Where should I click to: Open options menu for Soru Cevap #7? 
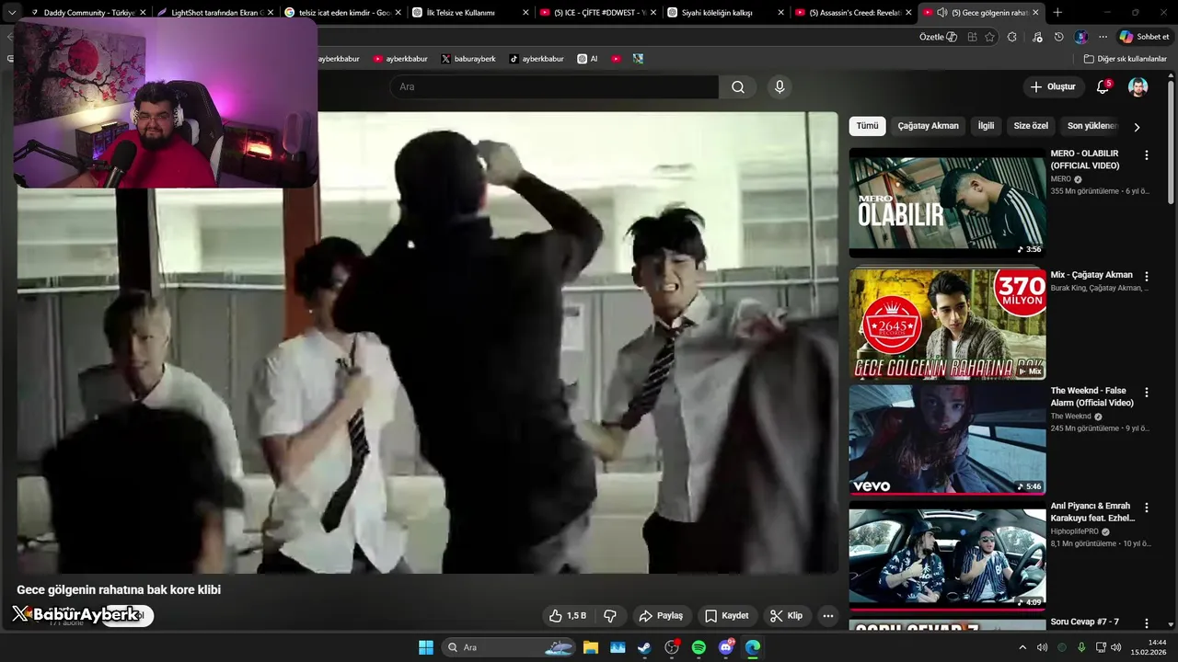point(1146,623)
